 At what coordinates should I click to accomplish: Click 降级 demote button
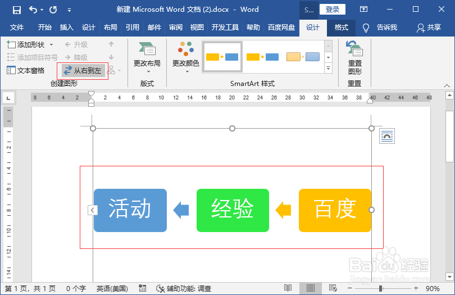pyautogui.click(x=76, y=57)
